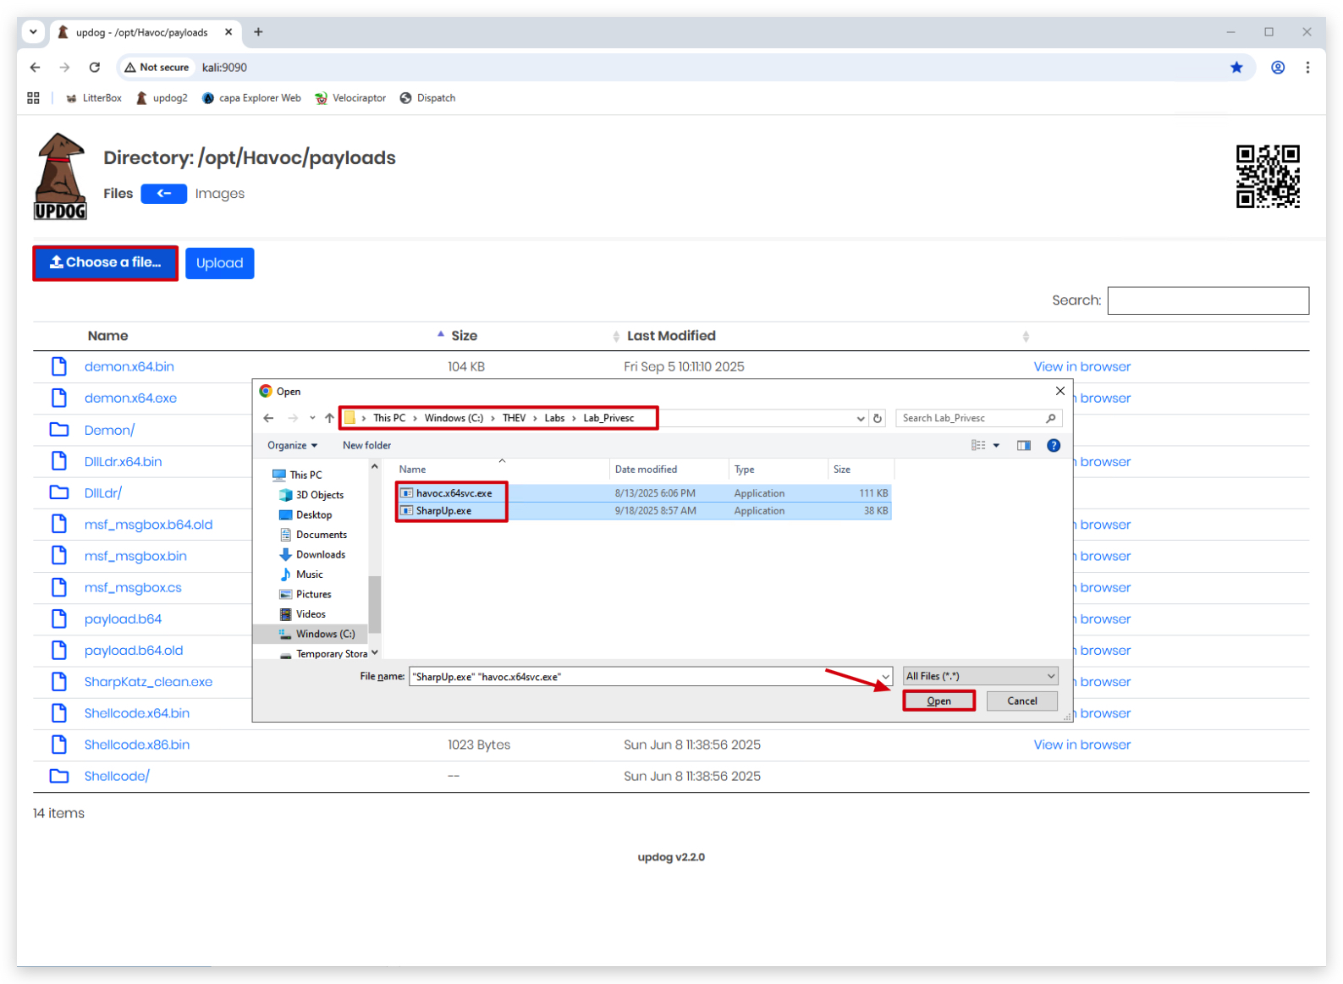Viewport: 1343px width, 984px height.
Task: Click the blue Upload button
Action: click(x=220, y=263)
